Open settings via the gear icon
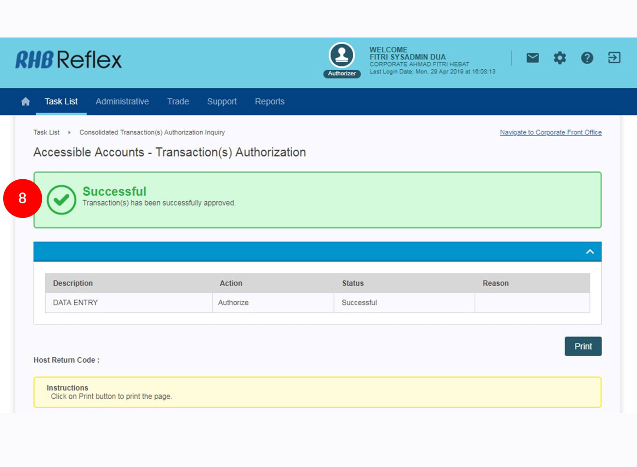The height and width of the screenshot is (467, 637). tap(559, 58)
